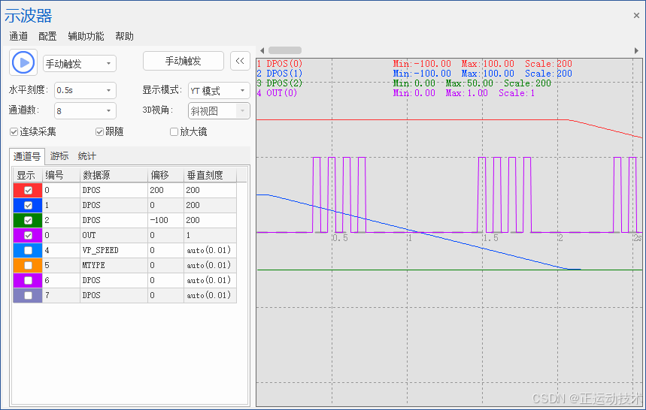646x410 pixels.
Task: Enable the 放大镜 checkbox
Action: click(174, 131)
